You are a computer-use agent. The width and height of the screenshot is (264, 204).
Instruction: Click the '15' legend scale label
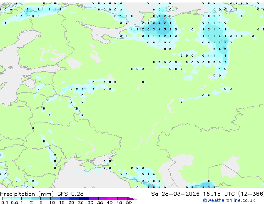(62, 202)
